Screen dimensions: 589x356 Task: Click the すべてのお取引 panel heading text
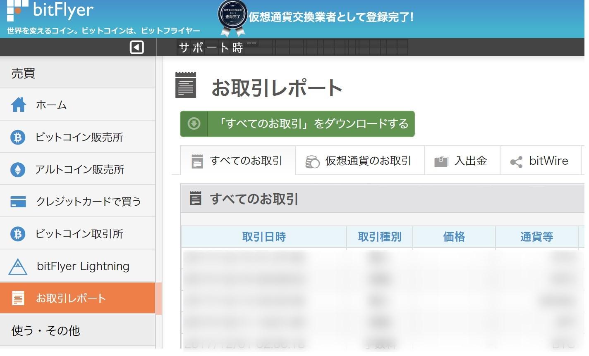tap(254, 199)
